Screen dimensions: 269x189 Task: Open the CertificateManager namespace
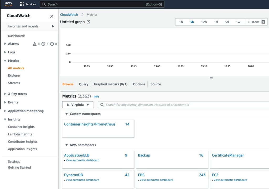228,155
